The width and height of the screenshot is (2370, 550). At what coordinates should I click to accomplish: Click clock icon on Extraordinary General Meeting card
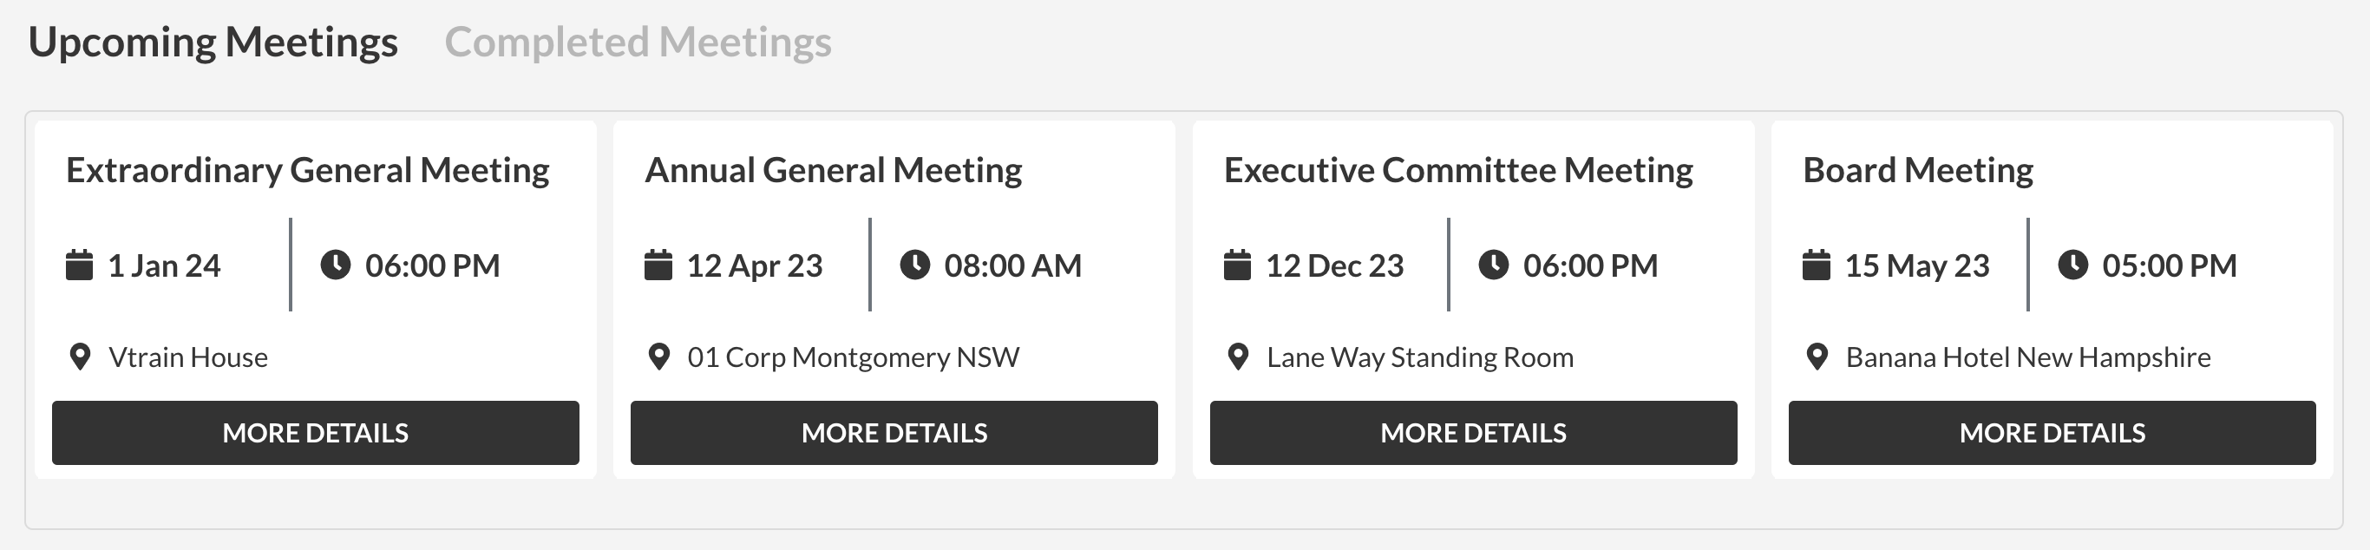tap(335, 265)
